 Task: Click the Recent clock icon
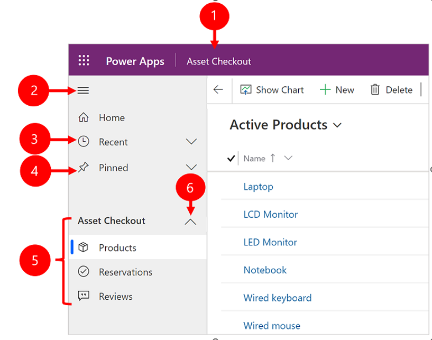tap(83, 142)
